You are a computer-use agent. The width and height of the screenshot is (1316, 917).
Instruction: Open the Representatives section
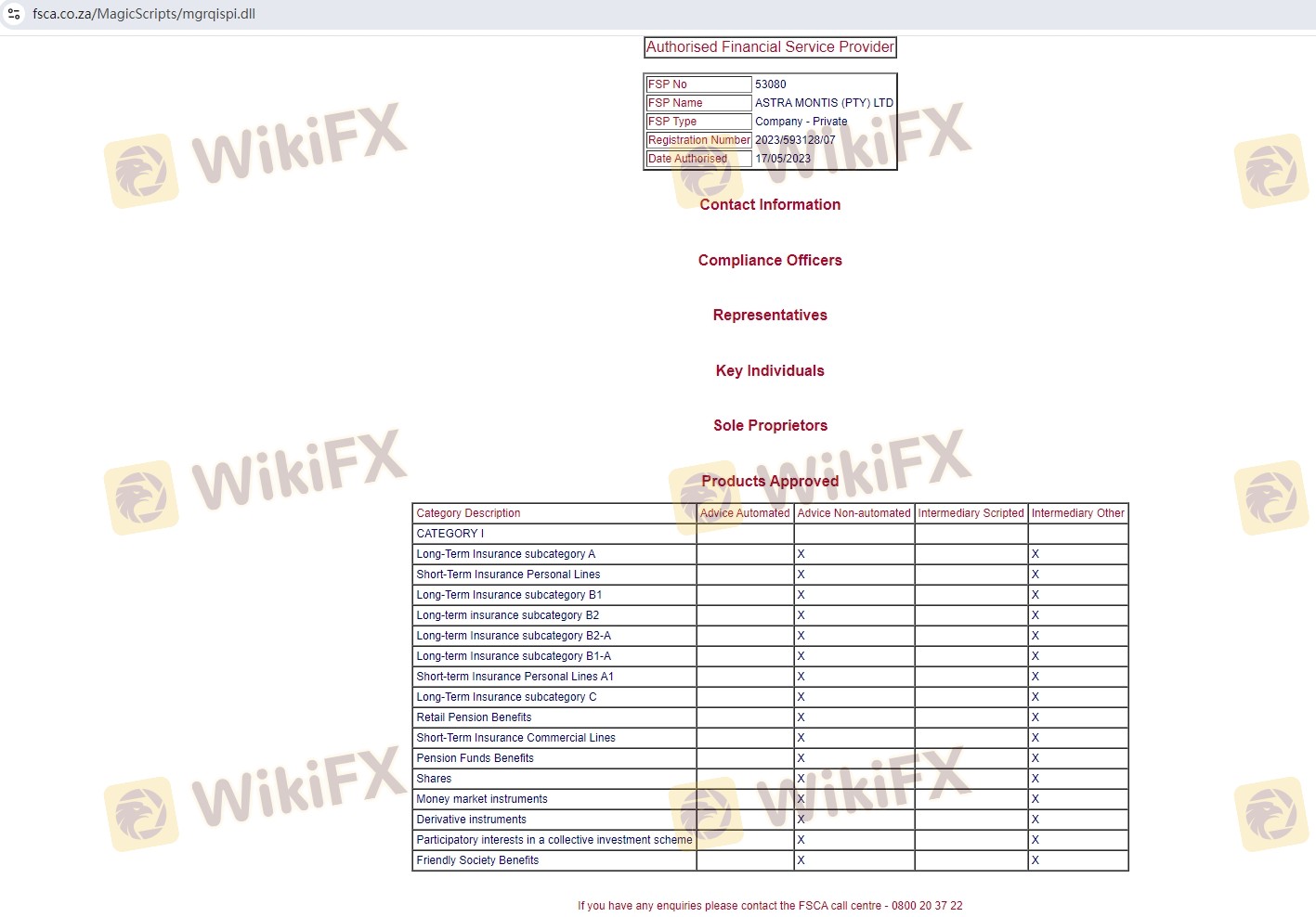pyautogui.click(x=770, y=316)
